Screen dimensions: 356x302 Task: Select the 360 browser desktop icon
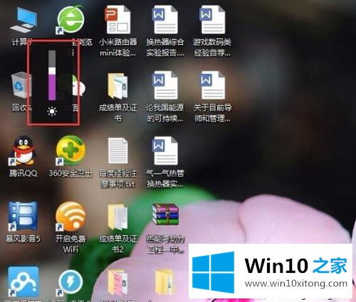click(70, 19)
